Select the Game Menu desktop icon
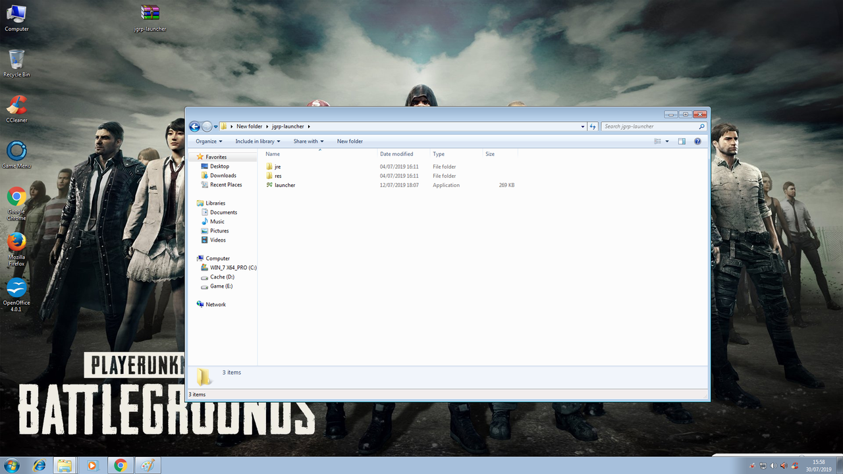This screenshot has height=474, width=843. [16, 155]
